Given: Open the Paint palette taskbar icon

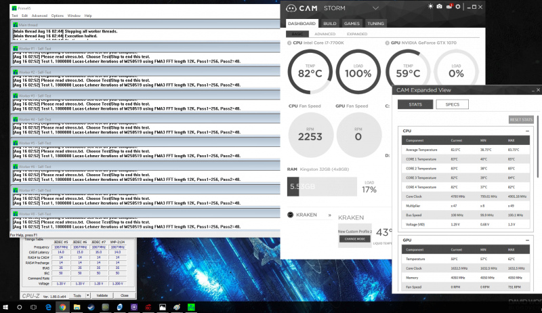Looking at the screenshot, I should 177,307.
